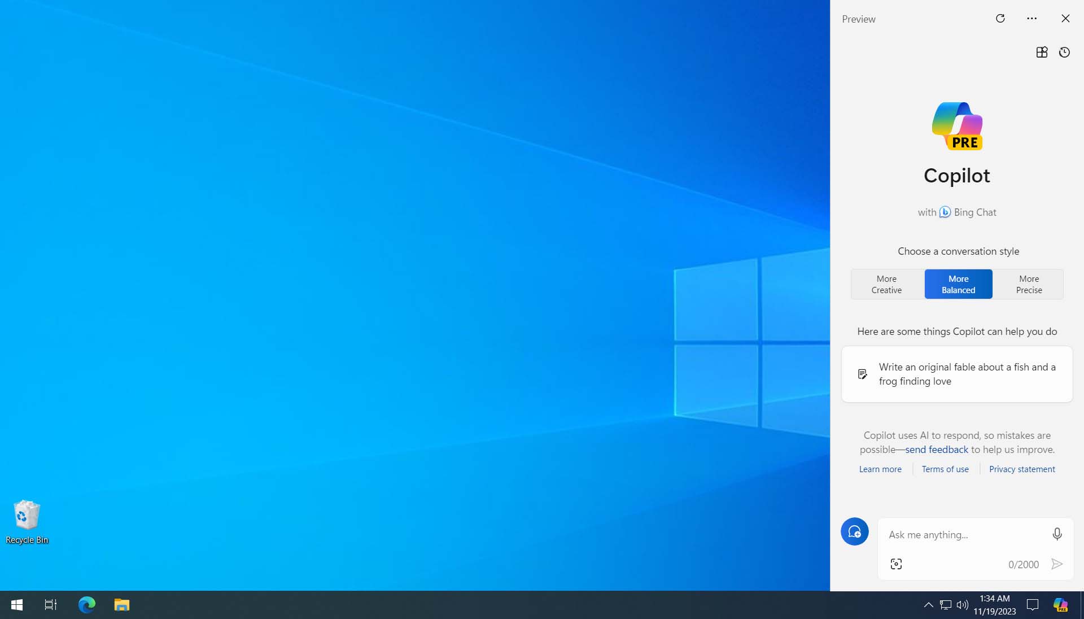Click the screenshot/image attach icon
The width and height of the screenshot is (1084, 619).
tap(897, 564)
